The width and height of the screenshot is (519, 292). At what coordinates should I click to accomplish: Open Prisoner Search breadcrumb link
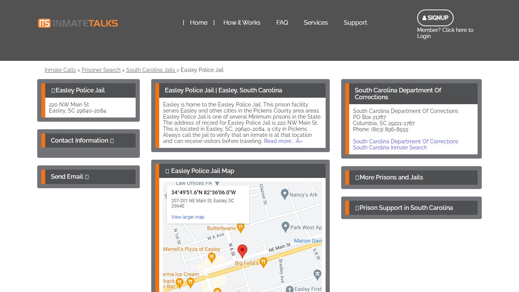(x=101, y=70)
